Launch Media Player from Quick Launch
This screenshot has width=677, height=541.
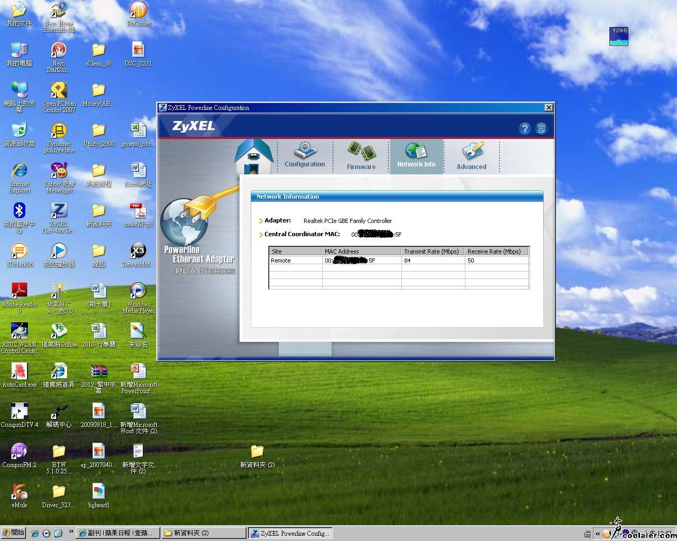(46, 534)
